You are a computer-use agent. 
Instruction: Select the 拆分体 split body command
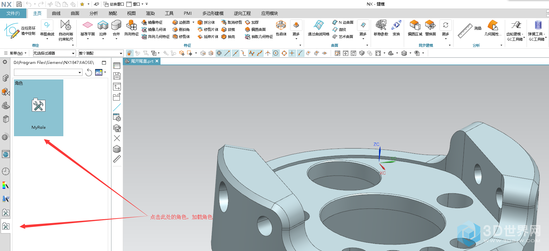(206, 22)
